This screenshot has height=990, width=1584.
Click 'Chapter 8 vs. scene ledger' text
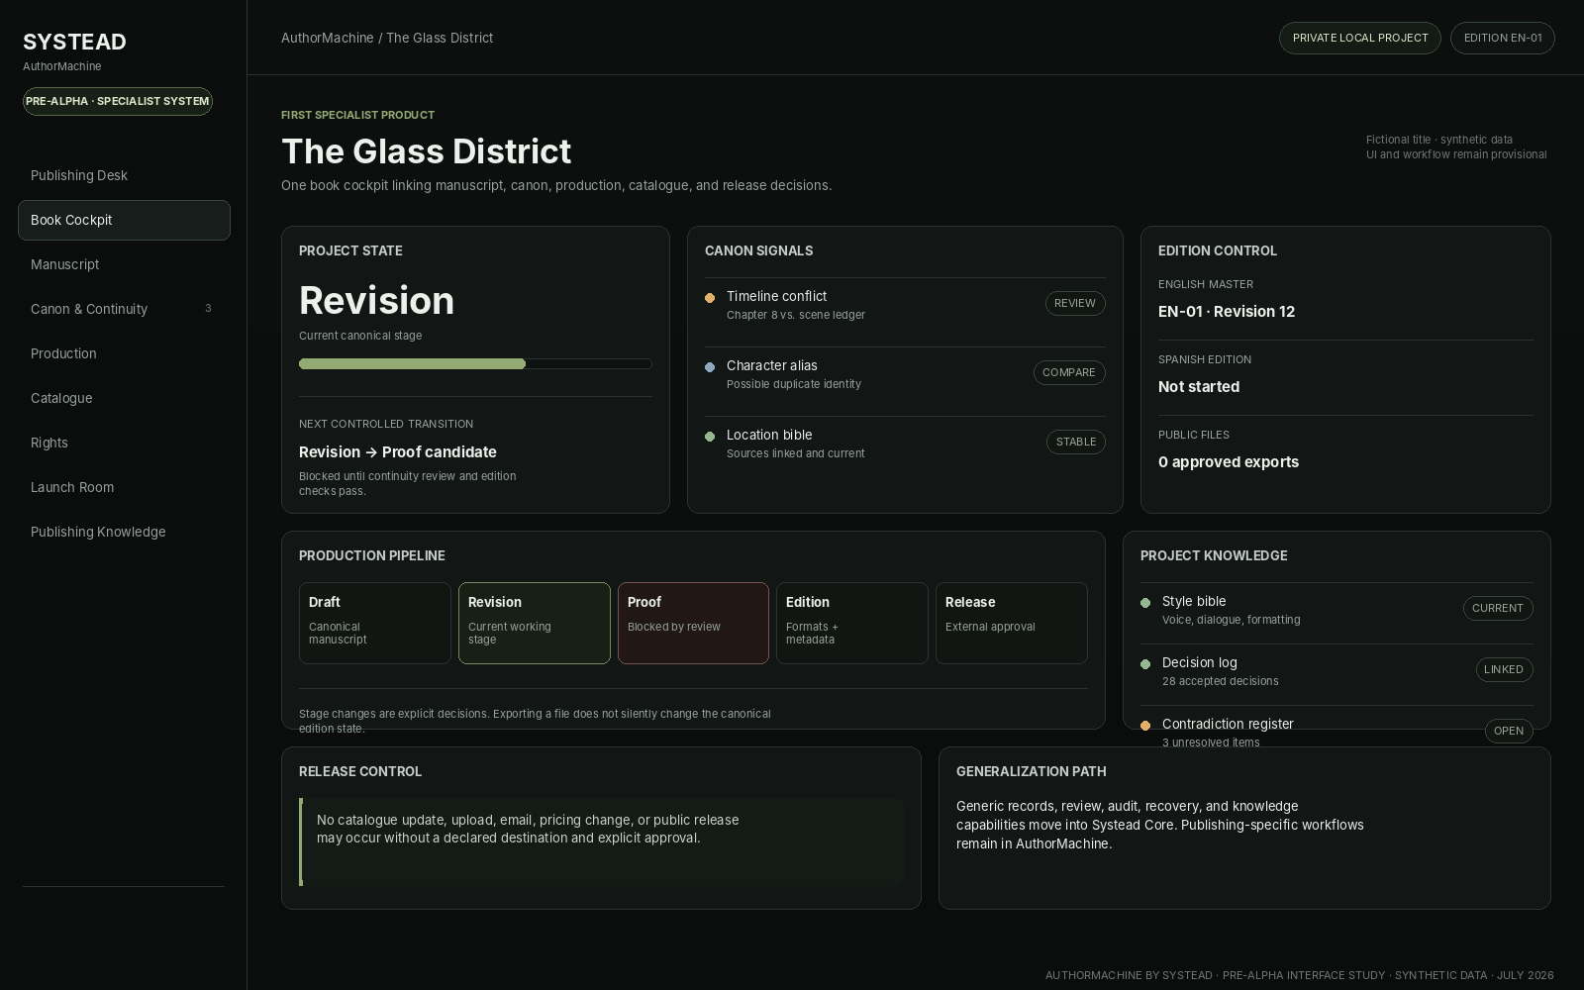[796, 315]
